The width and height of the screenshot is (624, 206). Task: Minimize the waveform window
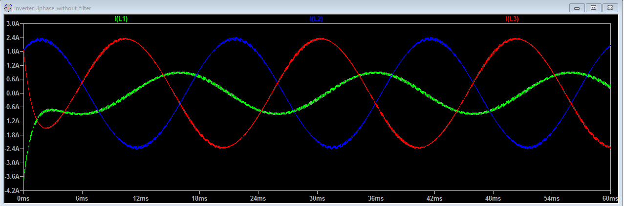(x=577, y=8)
